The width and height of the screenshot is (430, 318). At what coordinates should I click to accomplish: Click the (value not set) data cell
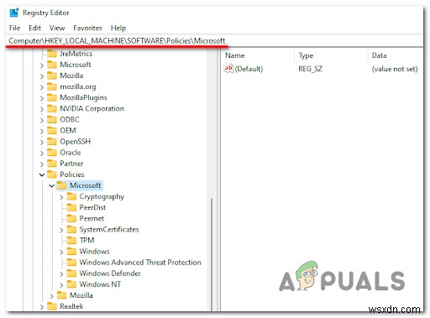tap(395, 69)
